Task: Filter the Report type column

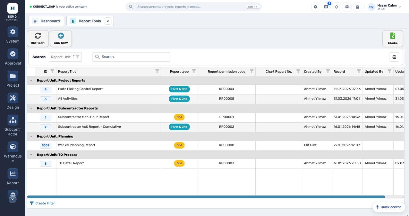Action: 194,71
